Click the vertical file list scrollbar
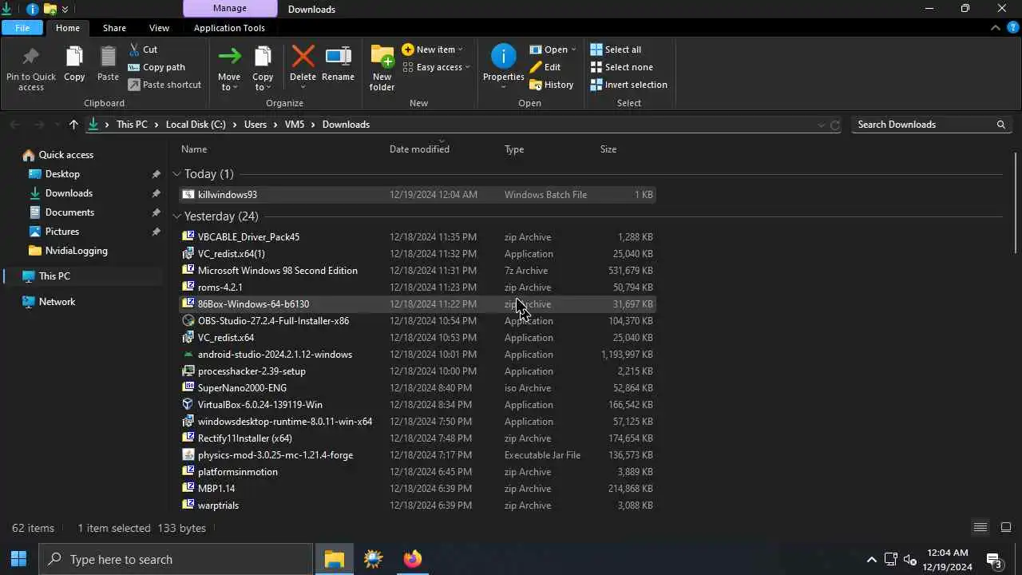This screenshot has width=1022, height=575. (1016, 202)
